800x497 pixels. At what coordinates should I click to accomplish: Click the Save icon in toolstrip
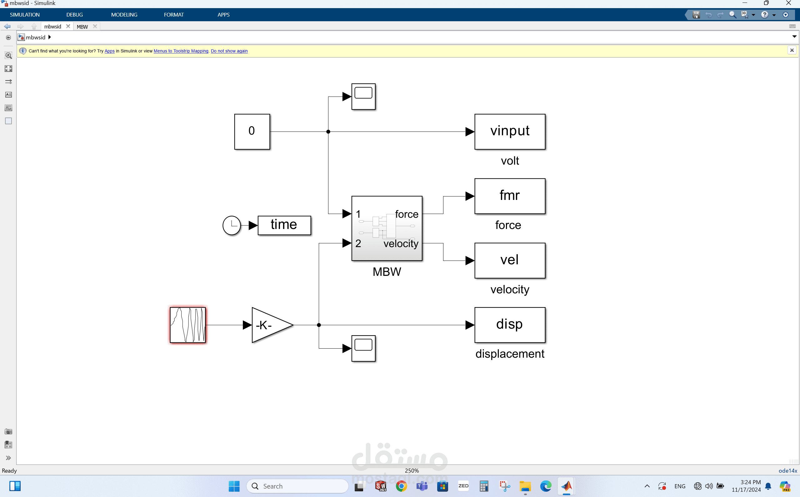point(696,15)
